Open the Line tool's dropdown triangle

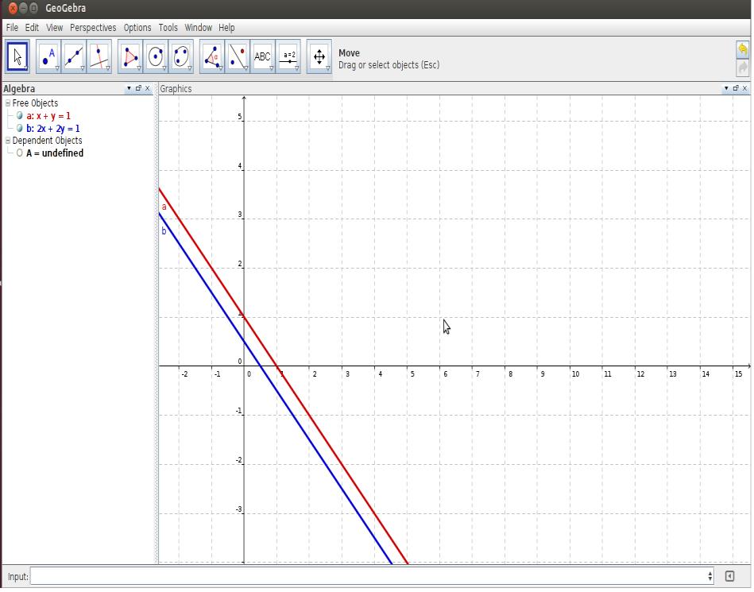coord(83,69)
